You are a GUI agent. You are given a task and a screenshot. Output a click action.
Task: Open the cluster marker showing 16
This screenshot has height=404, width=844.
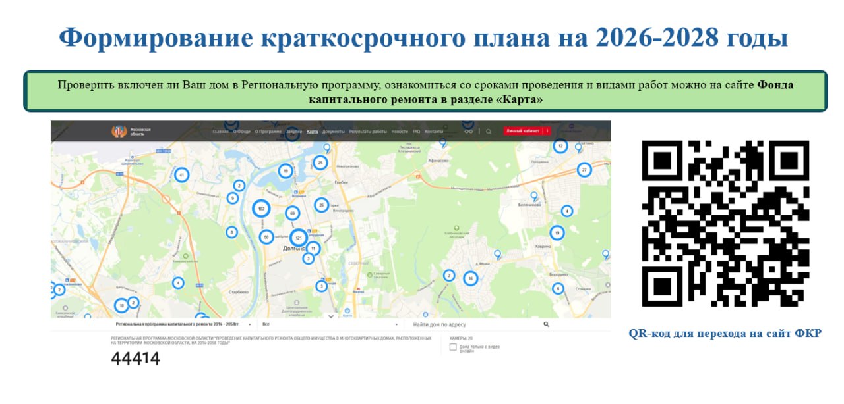click(470, 278)
